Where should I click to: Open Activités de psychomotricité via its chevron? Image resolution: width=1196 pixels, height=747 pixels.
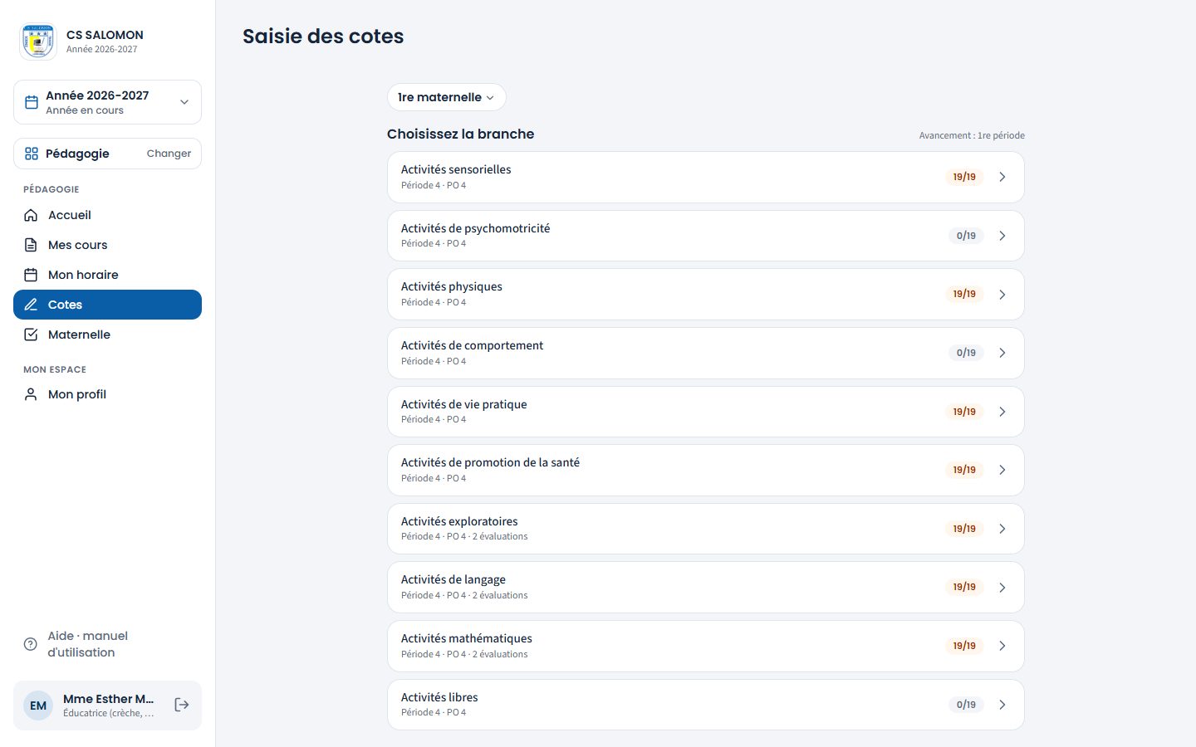click(1002, 236)
